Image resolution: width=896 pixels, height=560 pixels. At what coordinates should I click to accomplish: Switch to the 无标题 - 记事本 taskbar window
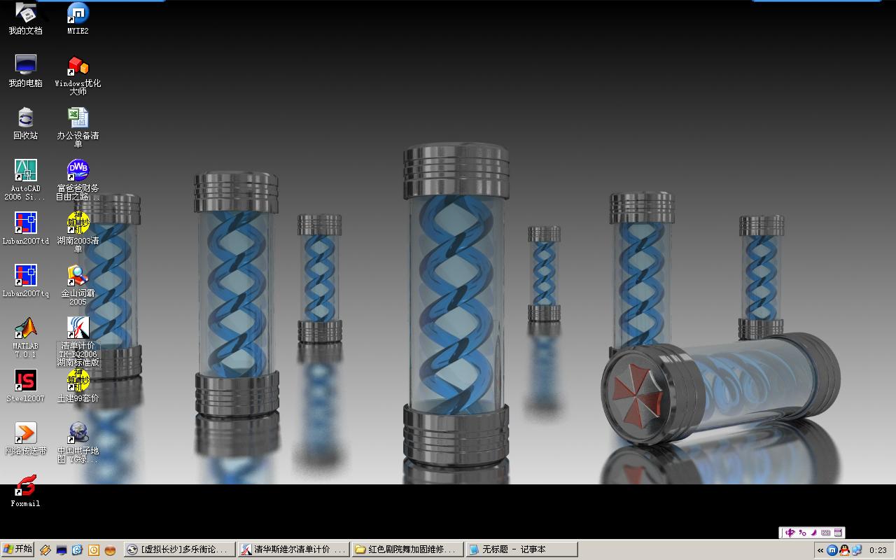[521, 549]
